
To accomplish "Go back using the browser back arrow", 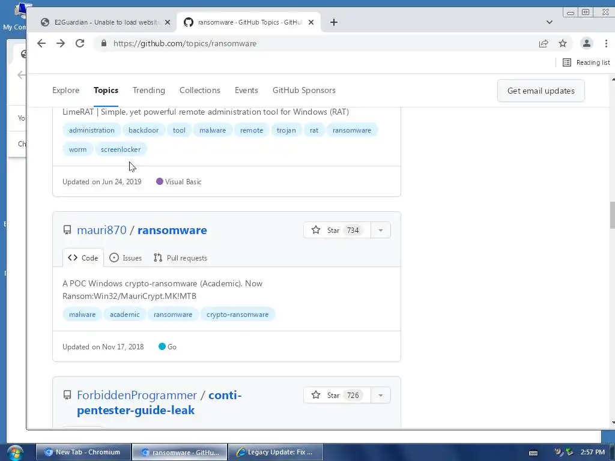I will pos(41,43).
